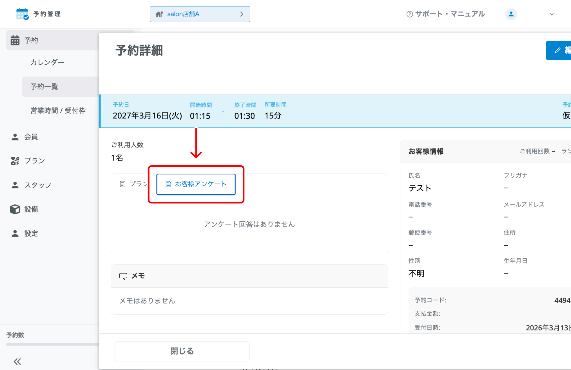The image size is (571, 370).
Task: Click the スタッフ person icon
Action: coord(15,185)
